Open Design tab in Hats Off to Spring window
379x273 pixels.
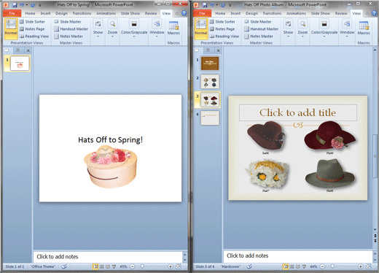(x=61, y=13)
